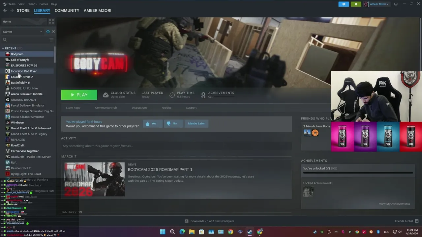Image resolution: width=422 pixels, height=237 pixels.
Task: Open the Friends menu
Action: 32,4
